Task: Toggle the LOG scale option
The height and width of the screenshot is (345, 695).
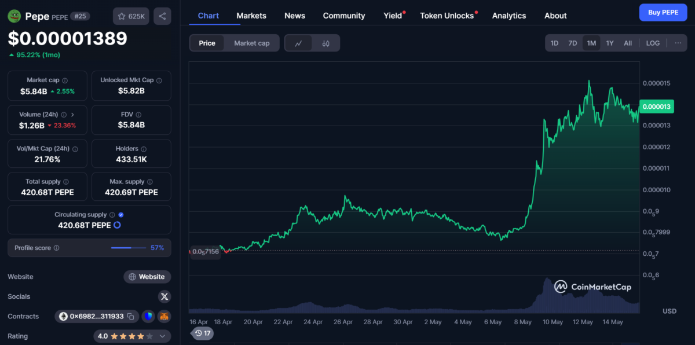Action: point(653,43)
